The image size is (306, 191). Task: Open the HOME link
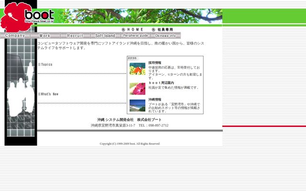(135, 30)
